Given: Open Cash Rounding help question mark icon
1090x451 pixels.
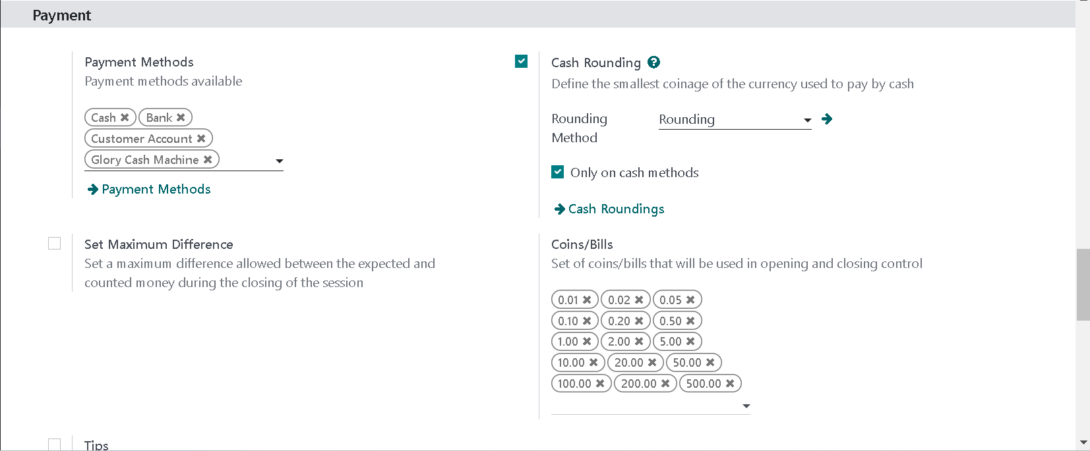Looking at the screenshot, I should point(653,63).
